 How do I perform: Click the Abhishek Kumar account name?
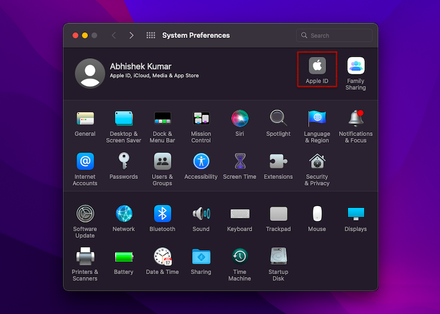click(x=141, y=66)
